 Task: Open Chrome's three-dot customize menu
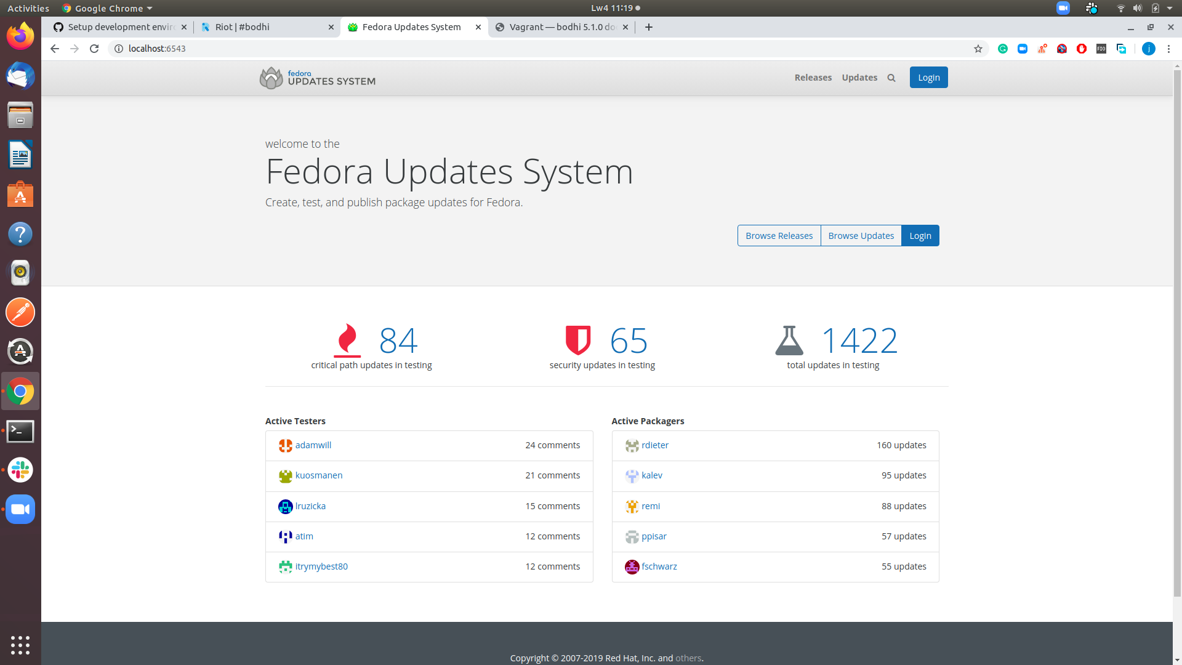pyautogui.click(x=1168, y=49)
